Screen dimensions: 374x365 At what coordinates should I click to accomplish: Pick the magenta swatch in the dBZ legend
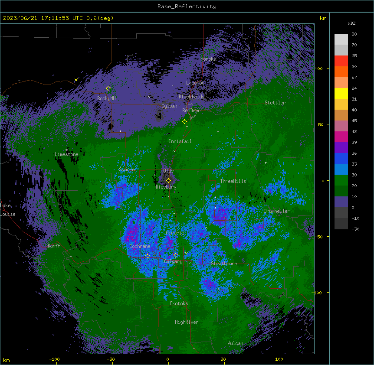(341, 137)
